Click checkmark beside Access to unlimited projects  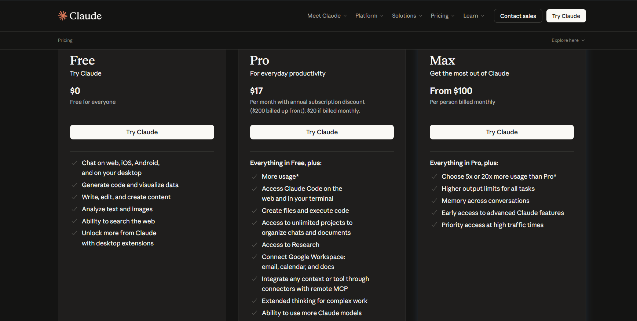coord(255,223)
